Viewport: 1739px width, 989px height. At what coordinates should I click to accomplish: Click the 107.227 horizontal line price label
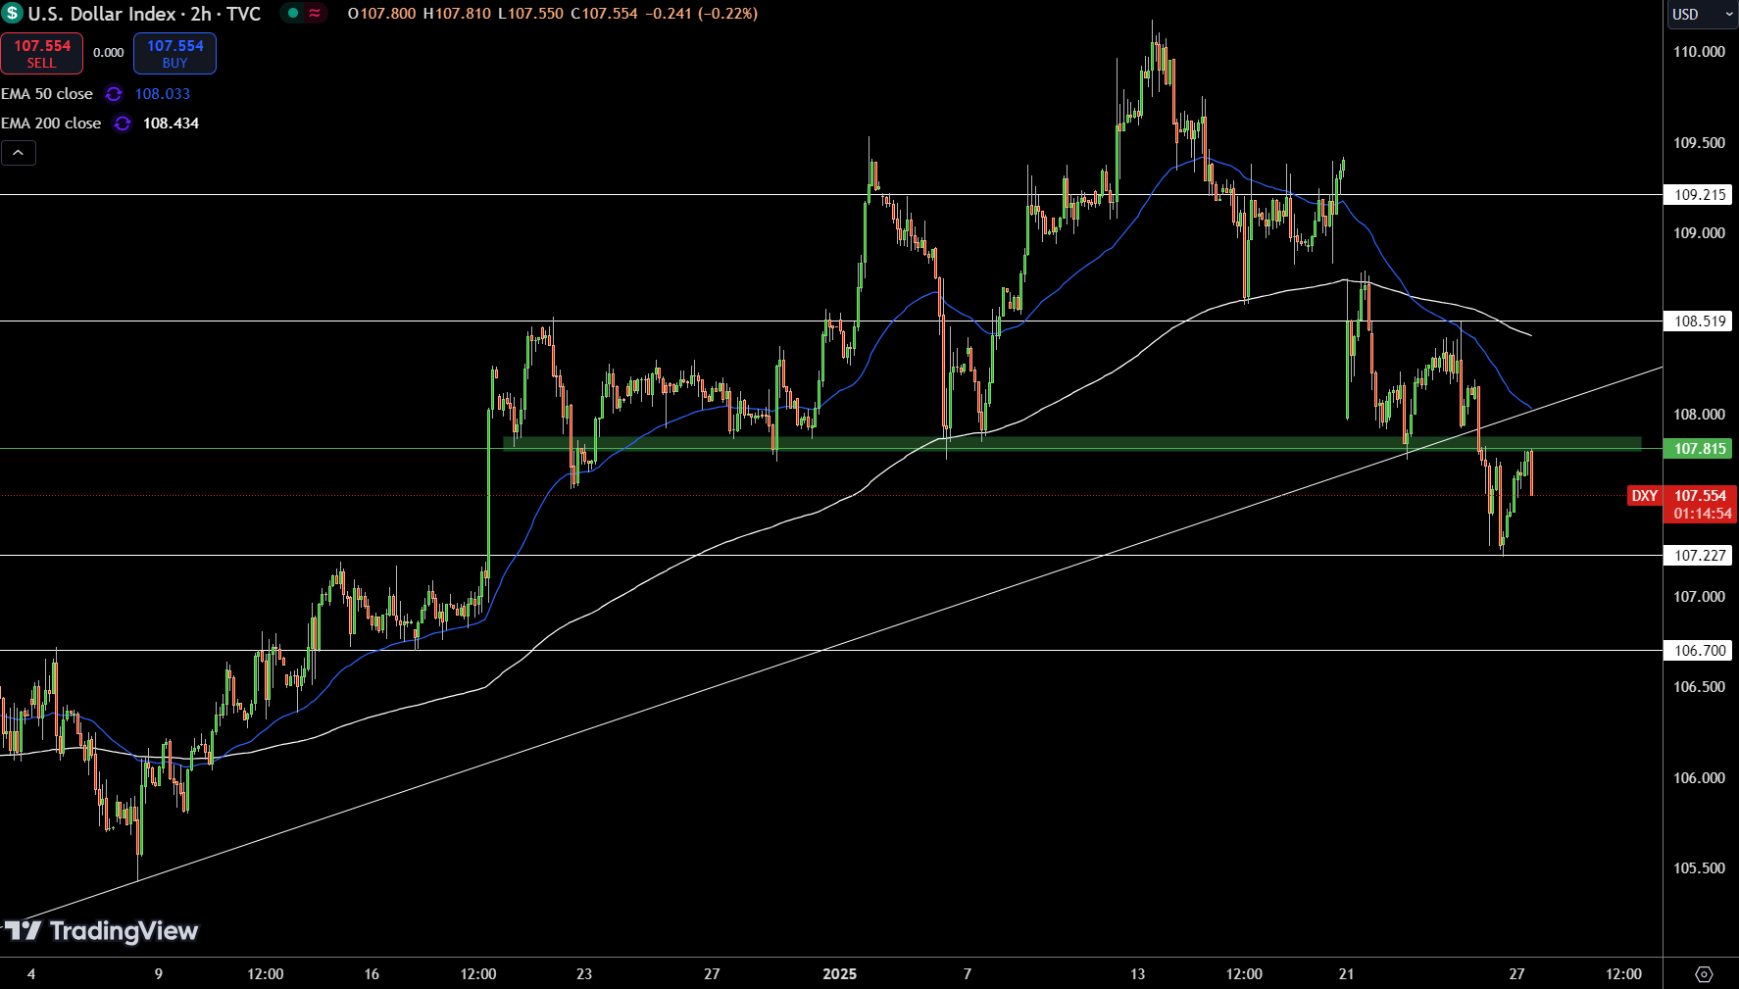pos(1699,556)
